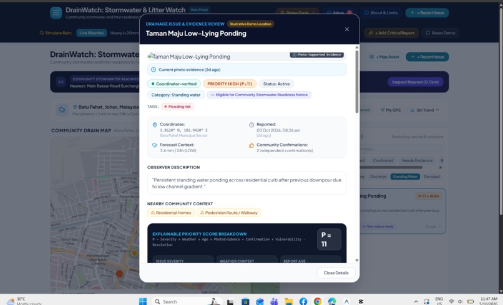Click the rain cloud icon beside Batu Pahat
503x305 pixels.
[62, 110]
